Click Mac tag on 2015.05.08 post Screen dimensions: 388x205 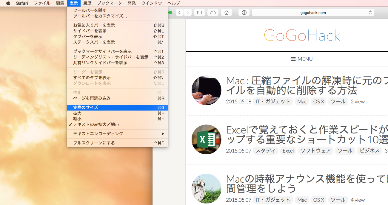[302, 102]
